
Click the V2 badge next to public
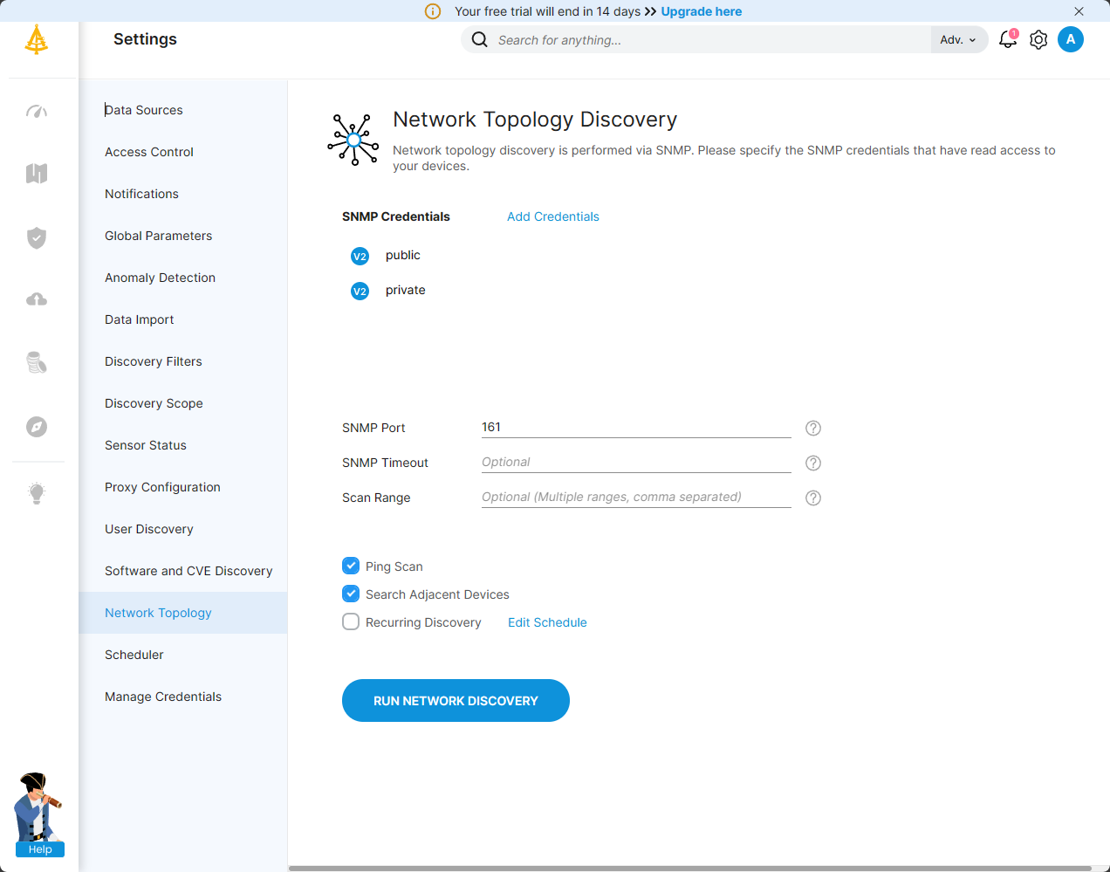(x=360, y=256)
